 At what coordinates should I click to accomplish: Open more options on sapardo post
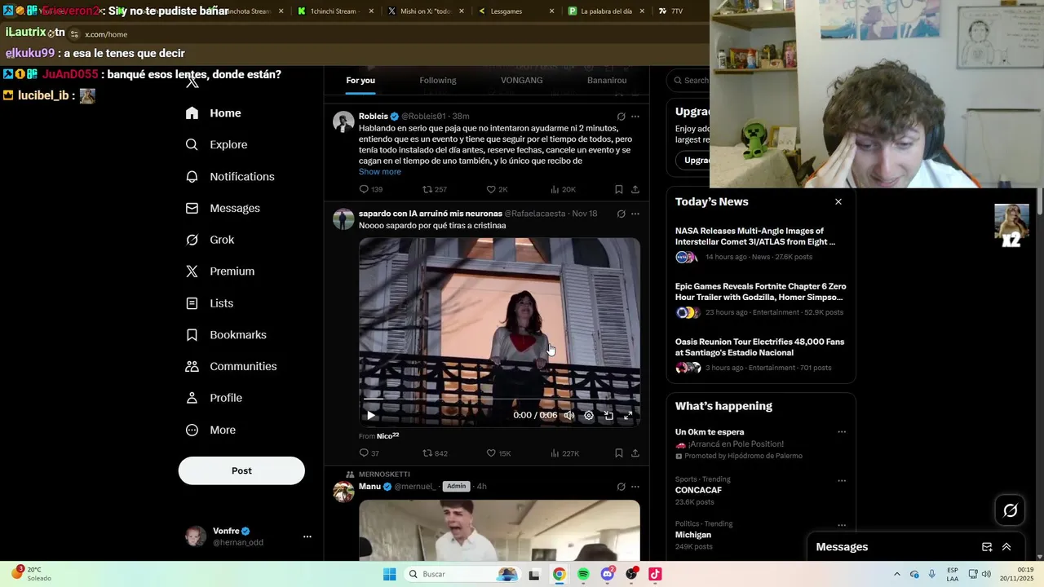[x=635, y=214]
